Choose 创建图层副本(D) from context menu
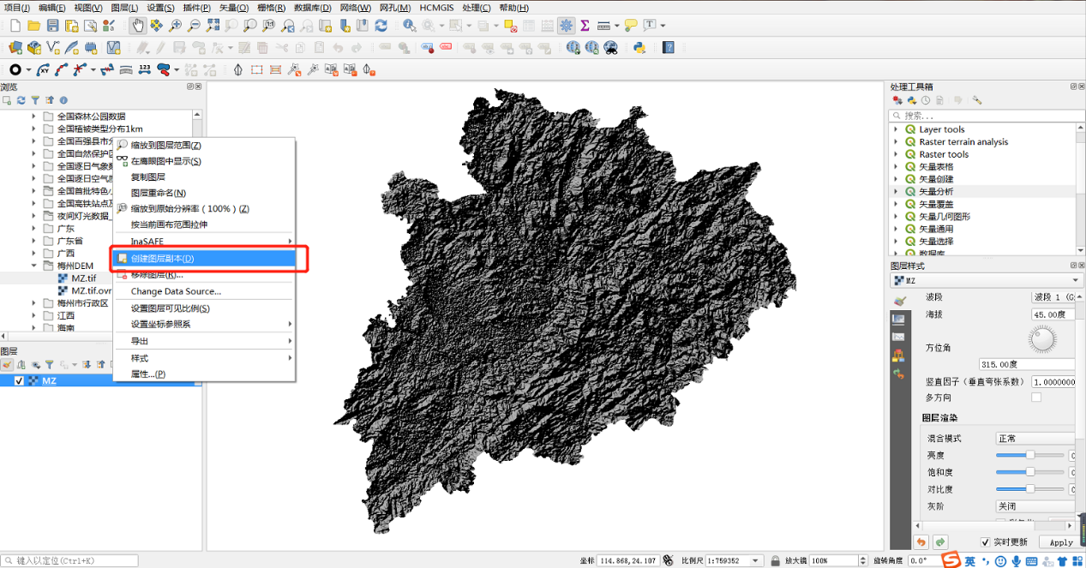This screenshot has width=1086, height=568. point(162,259)
